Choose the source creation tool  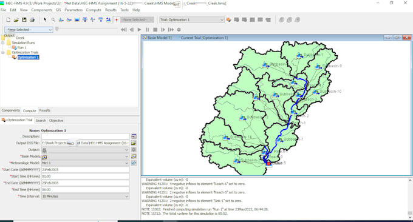(x=101, y=20)
